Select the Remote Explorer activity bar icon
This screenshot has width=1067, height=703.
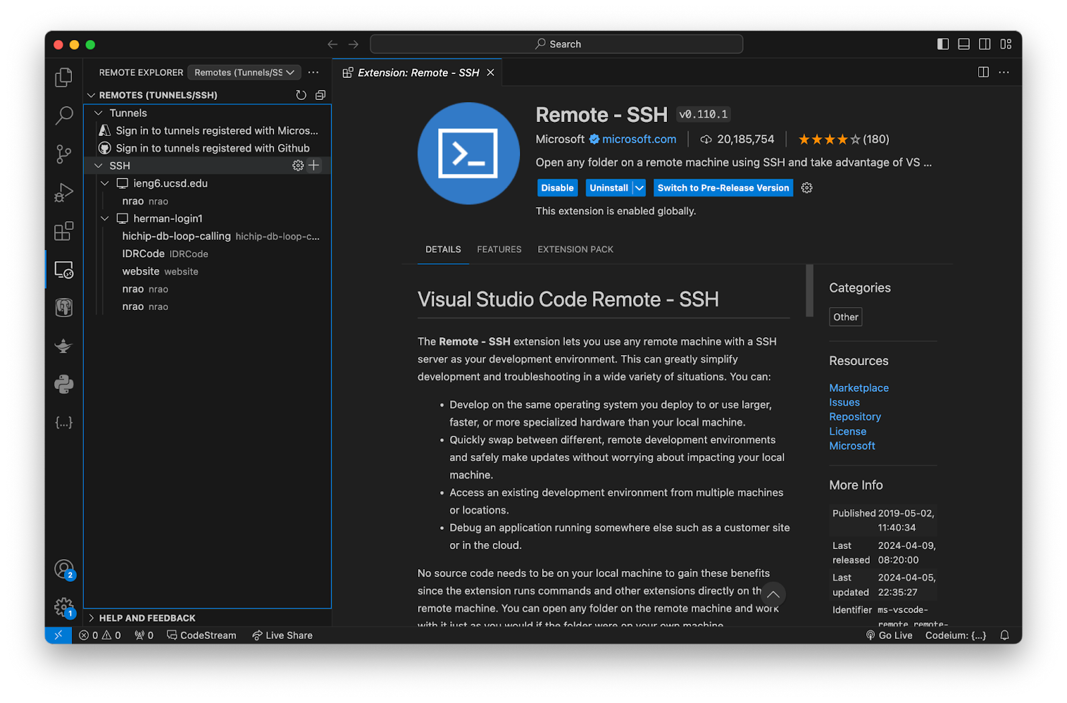click(63, 270)
